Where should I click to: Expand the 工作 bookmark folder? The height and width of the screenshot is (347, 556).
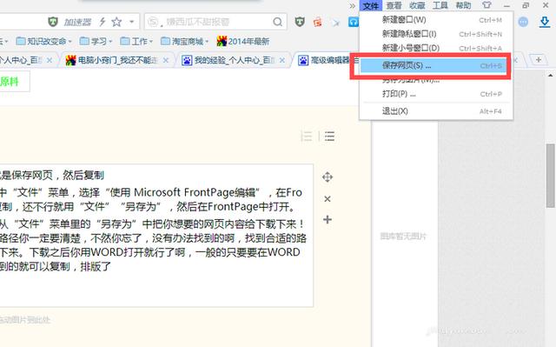coord(136,42)
